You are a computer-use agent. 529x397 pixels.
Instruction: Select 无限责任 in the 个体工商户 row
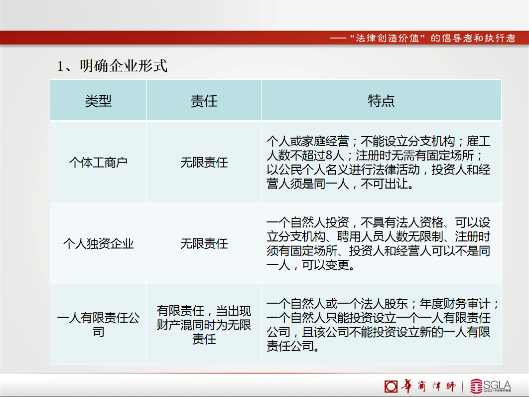[x=204, y=163]
